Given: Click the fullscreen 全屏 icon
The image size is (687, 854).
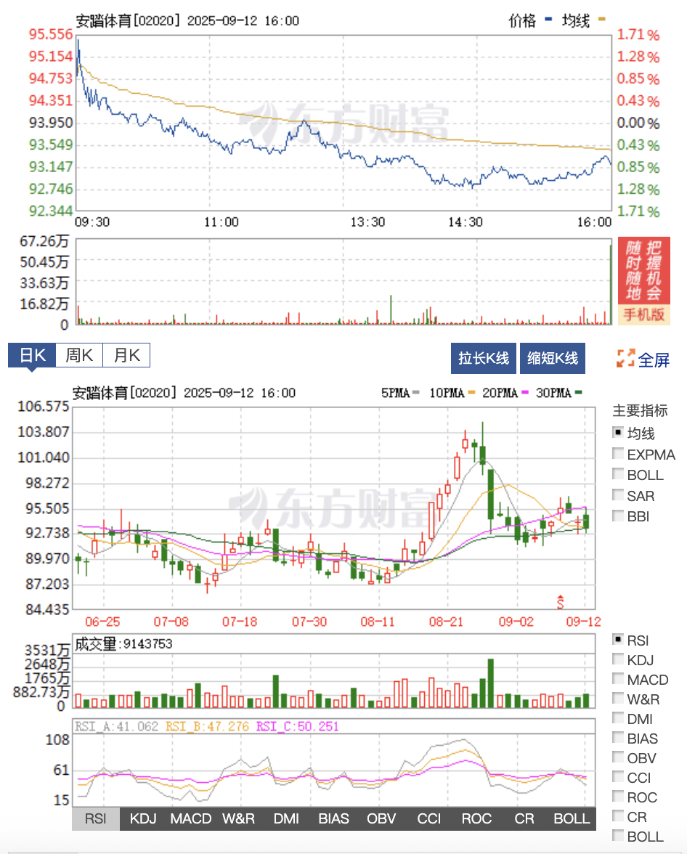Looking at the screenshot, I should (625, 359).
